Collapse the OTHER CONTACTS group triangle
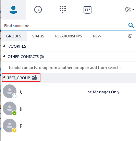Viewport: 136px width, 141px height. tap(4, 56)
